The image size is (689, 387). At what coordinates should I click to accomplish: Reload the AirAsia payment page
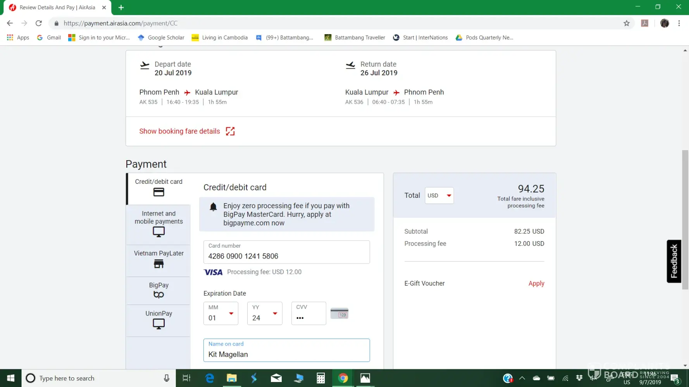(39, 23)
